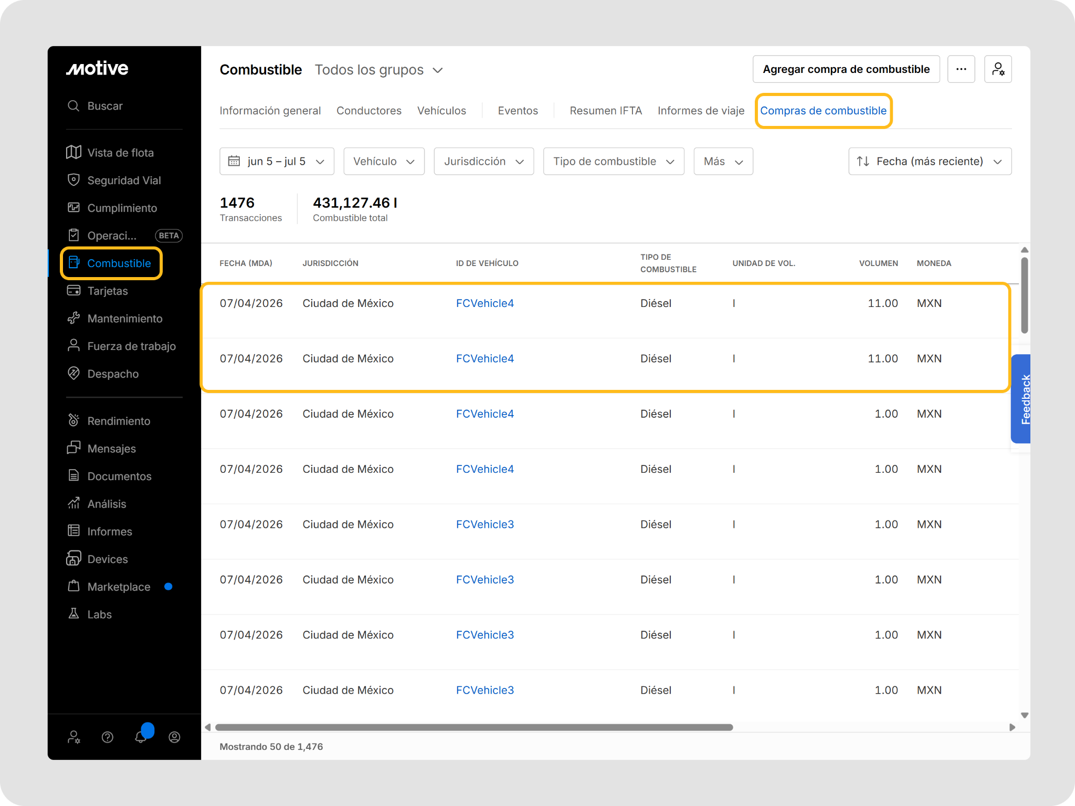1075x806 pixels.
Task: Open Mensajes chat icon
Action: [x=73, y=448]
